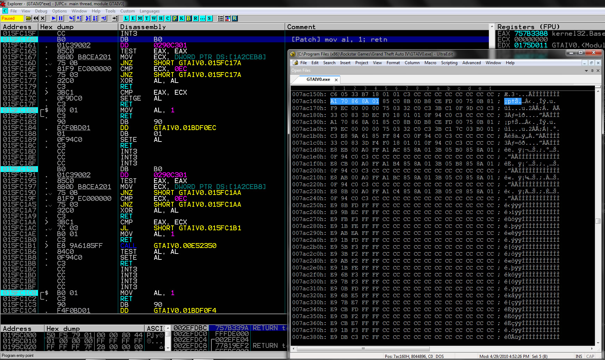Click the Go to address arrow icon
This screenshot has width=605, height=360.
coord(115,18)
